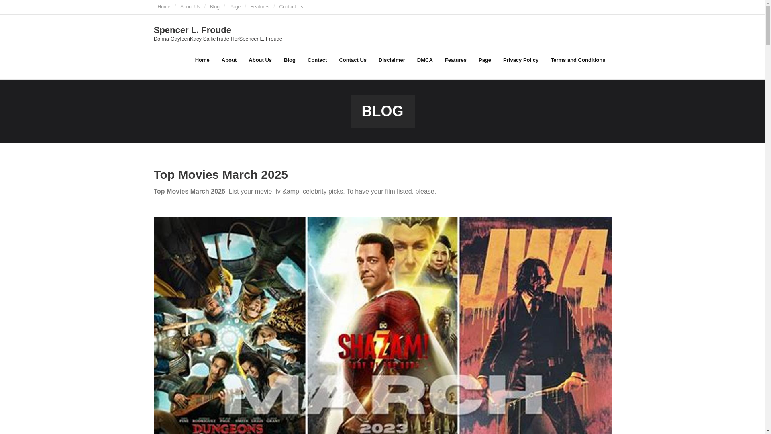Screen dimensions: 771x434
Task: Select Contact Us in main navigation menu
Action: pyautogui.click(x=353, y=60)
